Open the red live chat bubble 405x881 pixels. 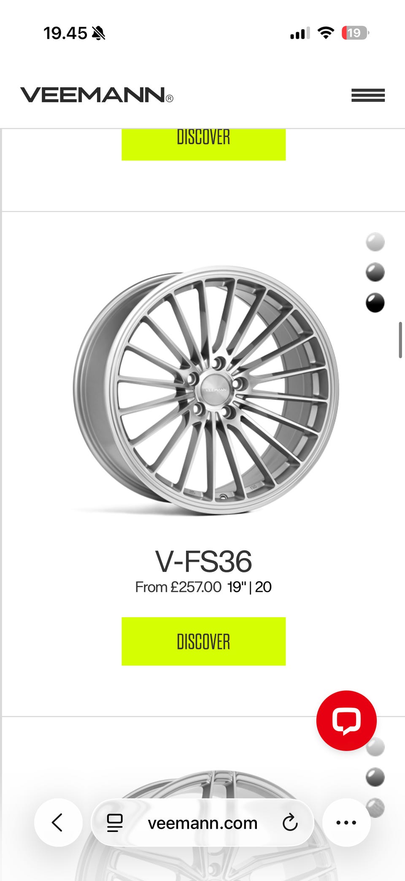(x=346, y=720)
